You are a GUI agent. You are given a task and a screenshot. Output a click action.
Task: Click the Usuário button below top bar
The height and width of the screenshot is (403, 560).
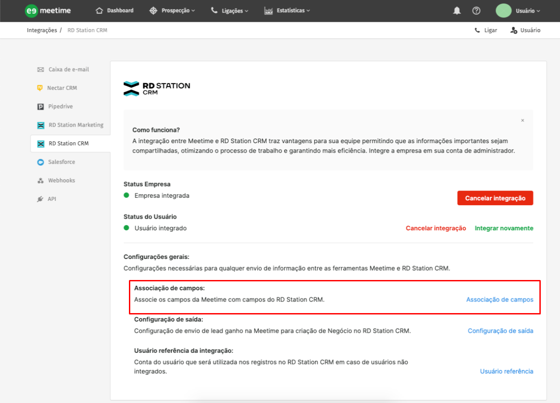coord(526,30)
